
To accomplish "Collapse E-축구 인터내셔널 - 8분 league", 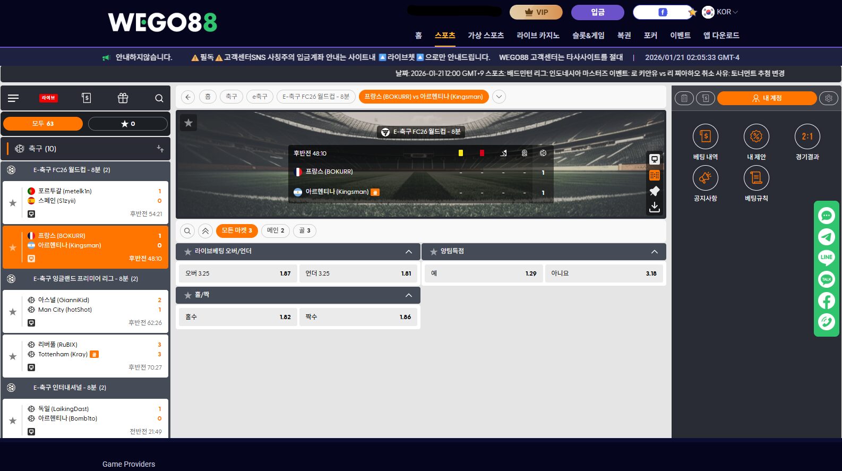I will pyautogui.click(x=85, y=388).
